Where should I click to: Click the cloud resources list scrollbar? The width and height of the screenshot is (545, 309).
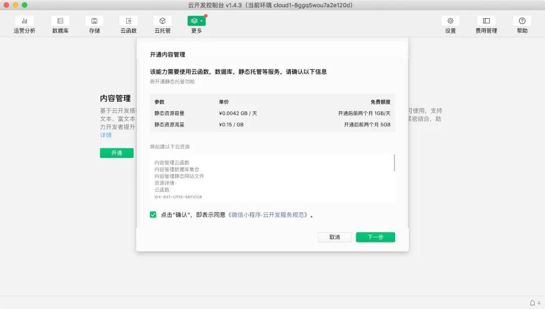(394, 163)
